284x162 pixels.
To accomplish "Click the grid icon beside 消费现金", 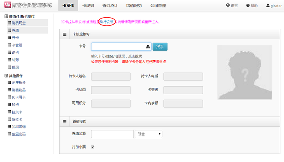I will click(x=9, y=23).
